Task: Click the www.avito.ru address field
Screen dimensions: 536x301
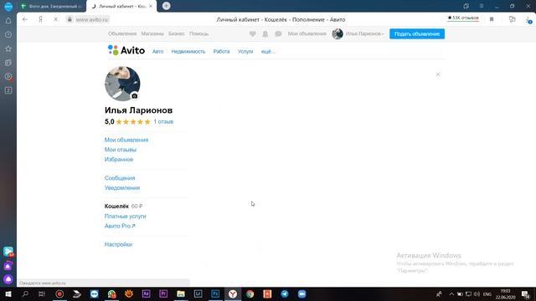Action: pos(91,20)
